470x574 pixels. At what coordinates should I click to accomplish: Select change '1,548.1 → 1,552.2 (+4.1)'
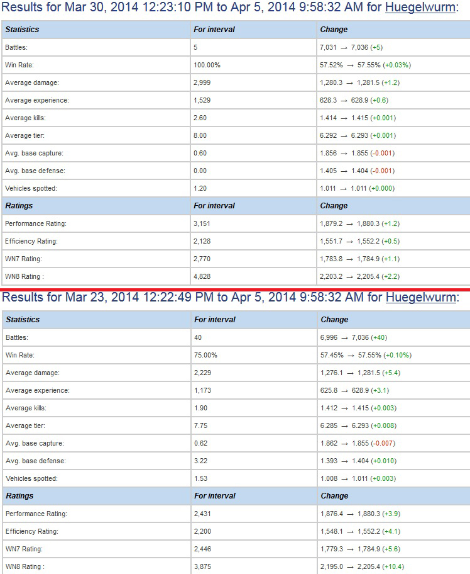[361, 531]
